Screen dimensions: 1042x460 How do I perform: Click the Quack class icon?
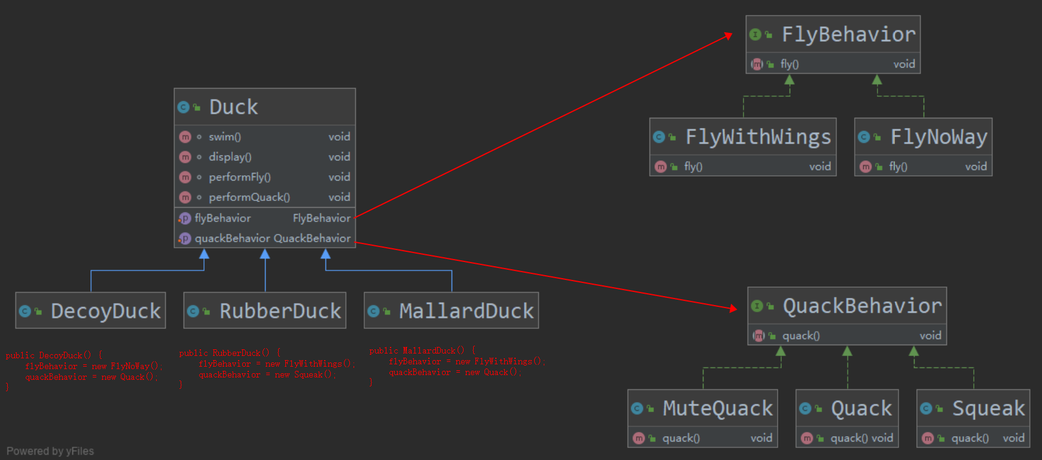pos(805,409)
